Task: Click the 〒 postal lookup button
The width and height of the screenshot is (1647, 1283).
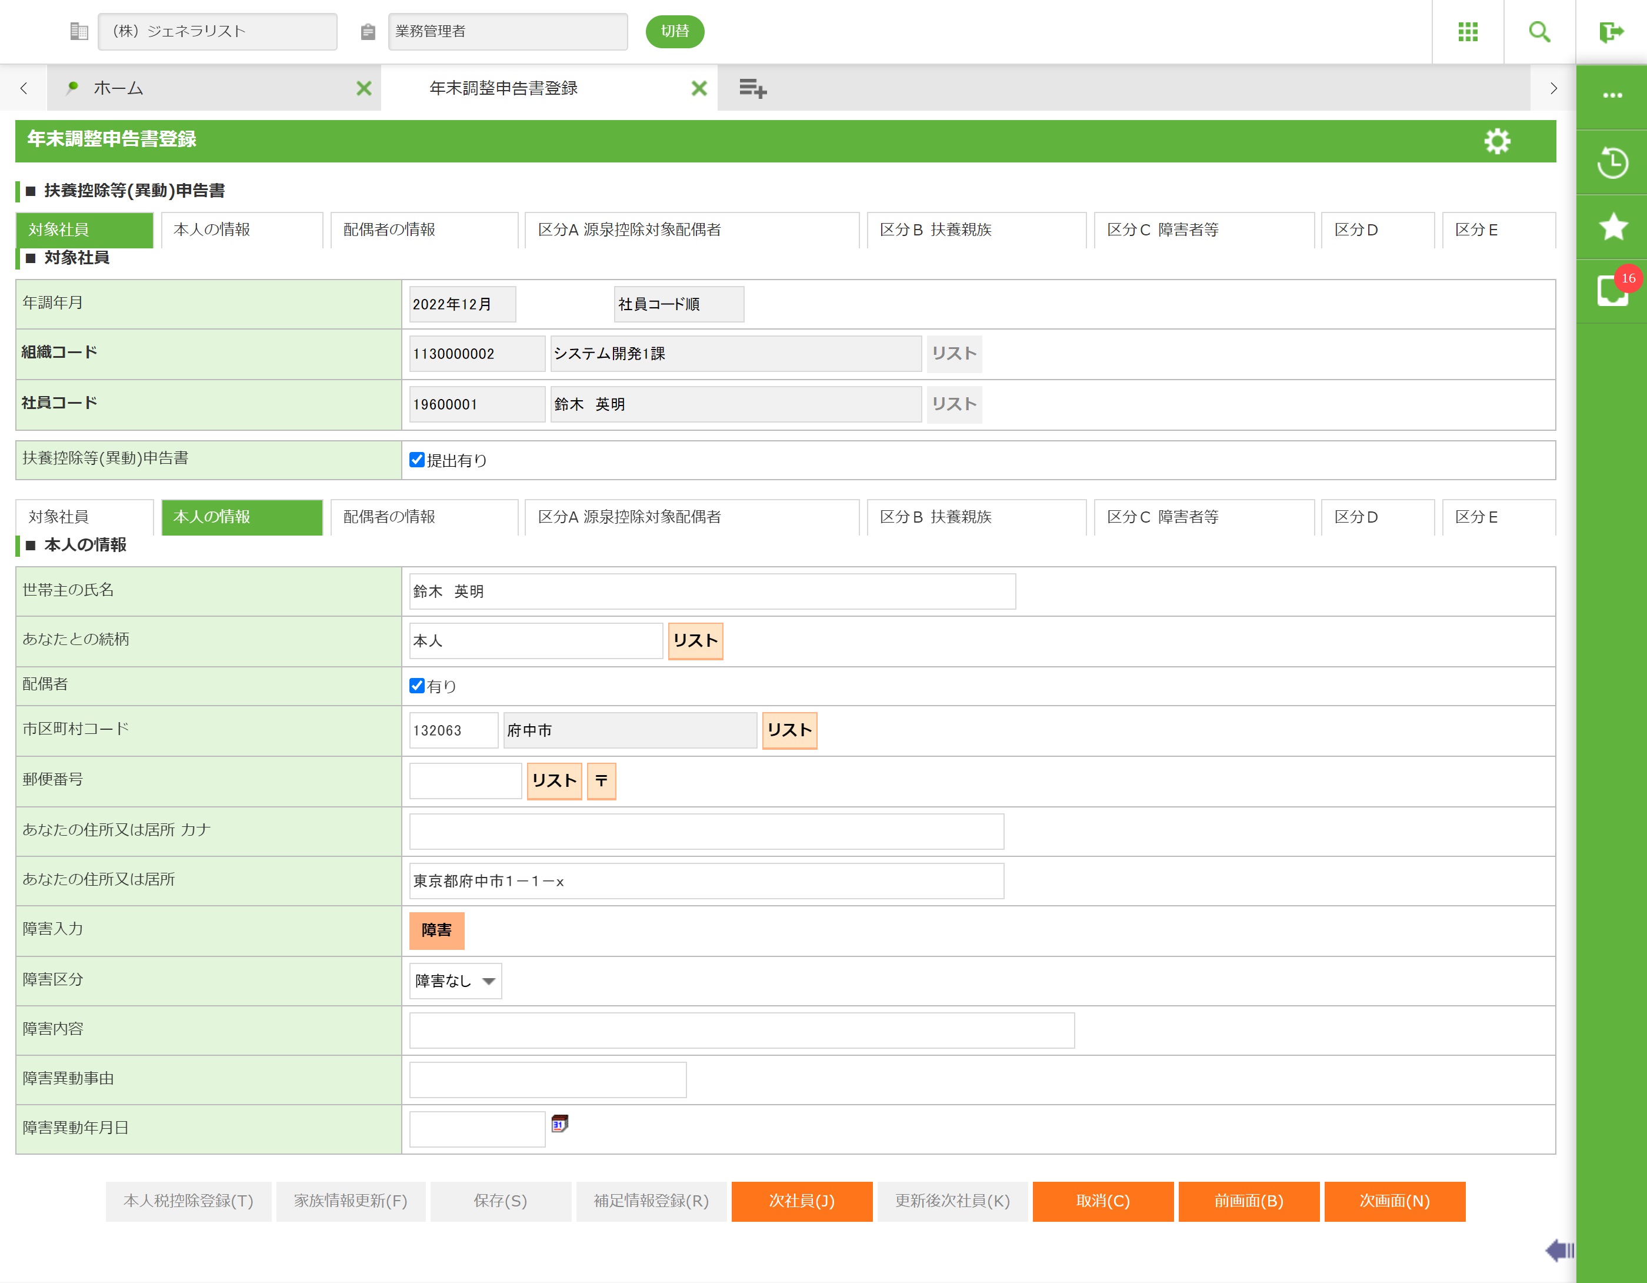Action: [601, 781]
